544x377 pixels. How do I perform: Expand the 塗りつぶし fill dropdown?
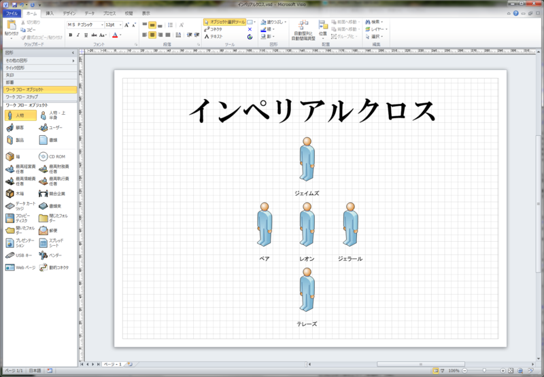[x=286, y=22]
